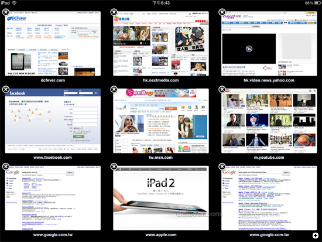Open the dcfever.com page thumbnail

[53, 43]
